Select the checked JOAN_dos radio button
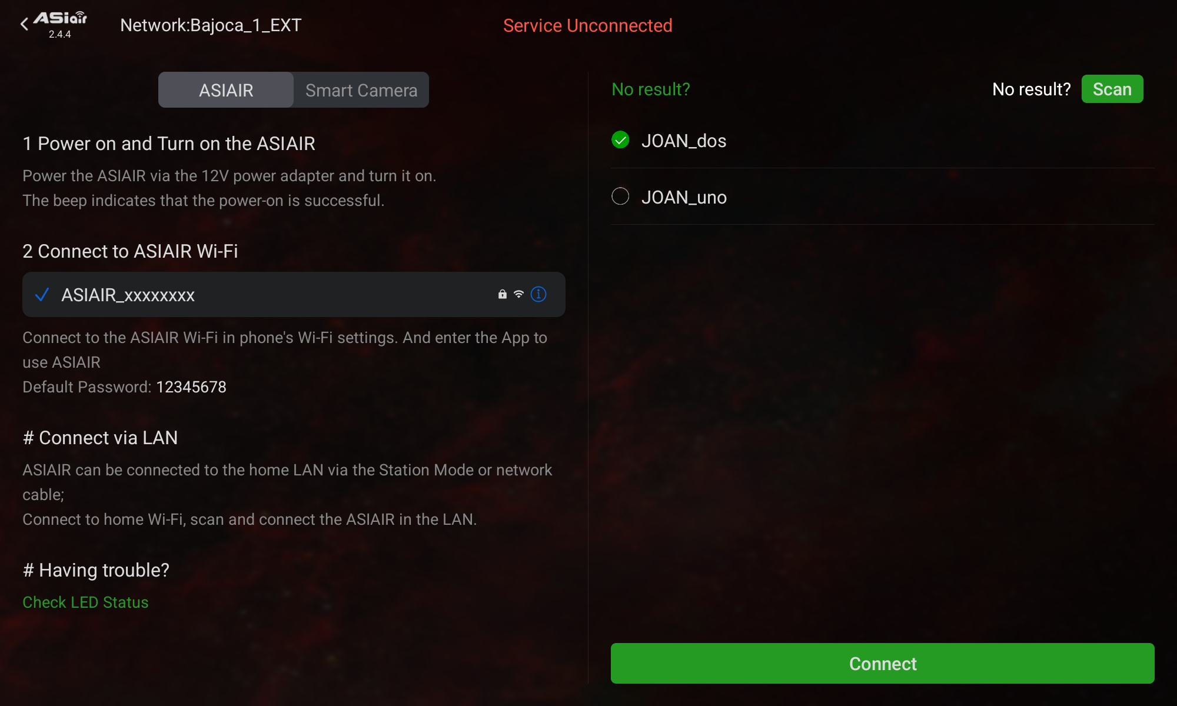This screenshot has height=706, width=1177. tap(620, 140)
